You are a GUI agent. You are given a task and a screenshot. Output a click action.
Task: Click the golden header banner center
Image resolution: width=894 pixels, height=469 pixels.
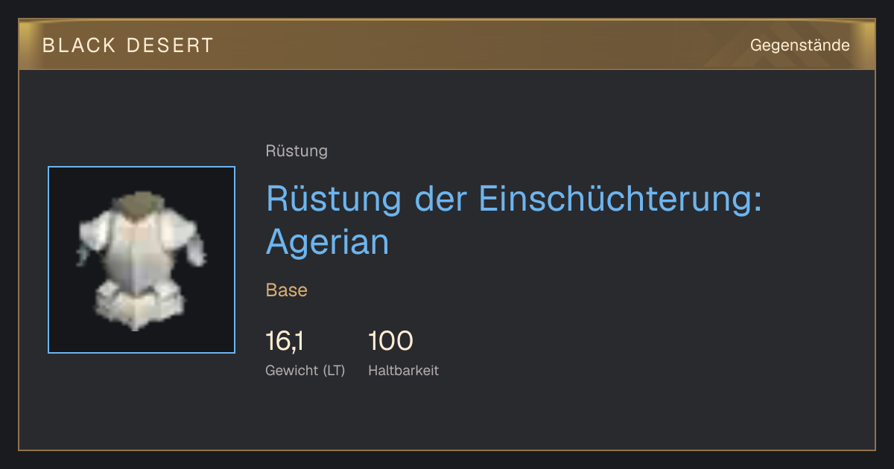pos(447,45)
